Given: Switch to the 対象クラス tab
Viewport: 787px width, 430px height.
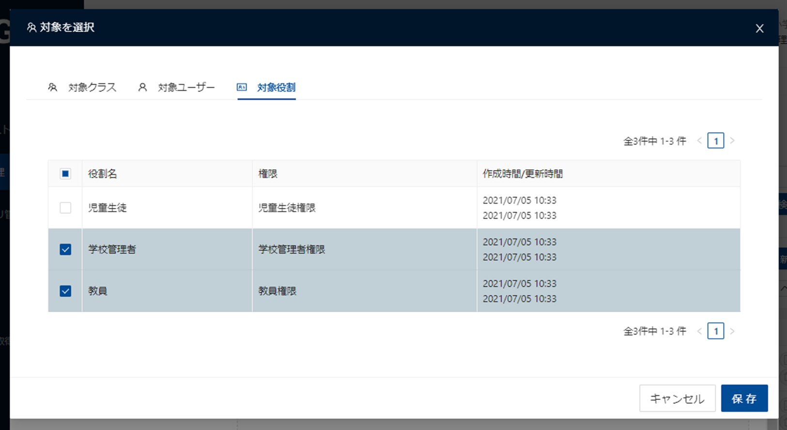Looking at the screenshot, I should 92,88.
